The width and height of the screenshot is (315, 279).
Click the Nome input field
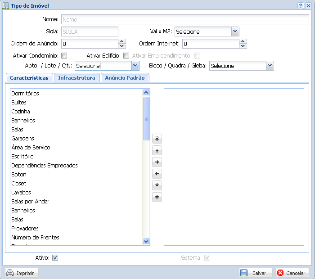click(184, 20)
